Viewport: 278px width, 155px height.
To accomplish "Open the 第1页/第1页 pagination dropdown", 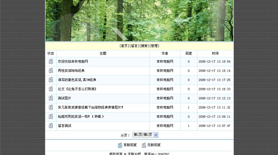I will [x=145, y=135].
